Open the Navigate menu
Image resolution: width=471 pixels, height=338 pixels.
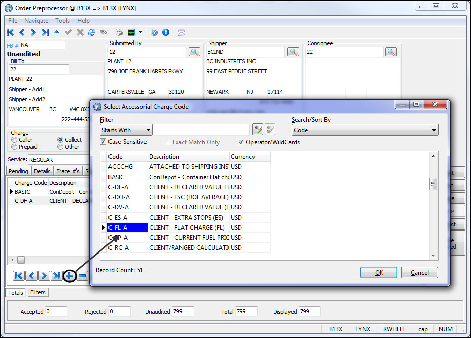coord(36,21)
